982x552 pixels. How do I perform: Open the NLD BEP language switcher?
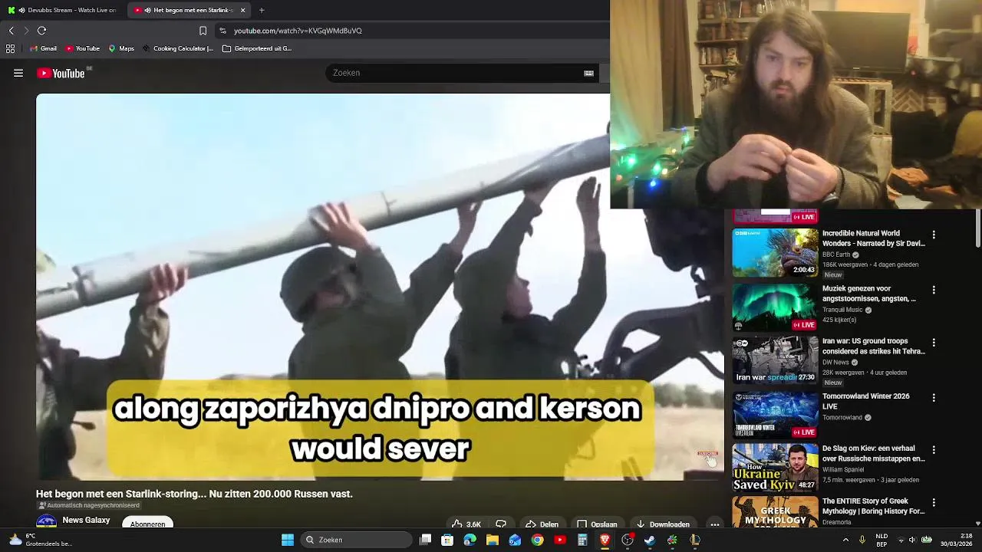point(882,540)
